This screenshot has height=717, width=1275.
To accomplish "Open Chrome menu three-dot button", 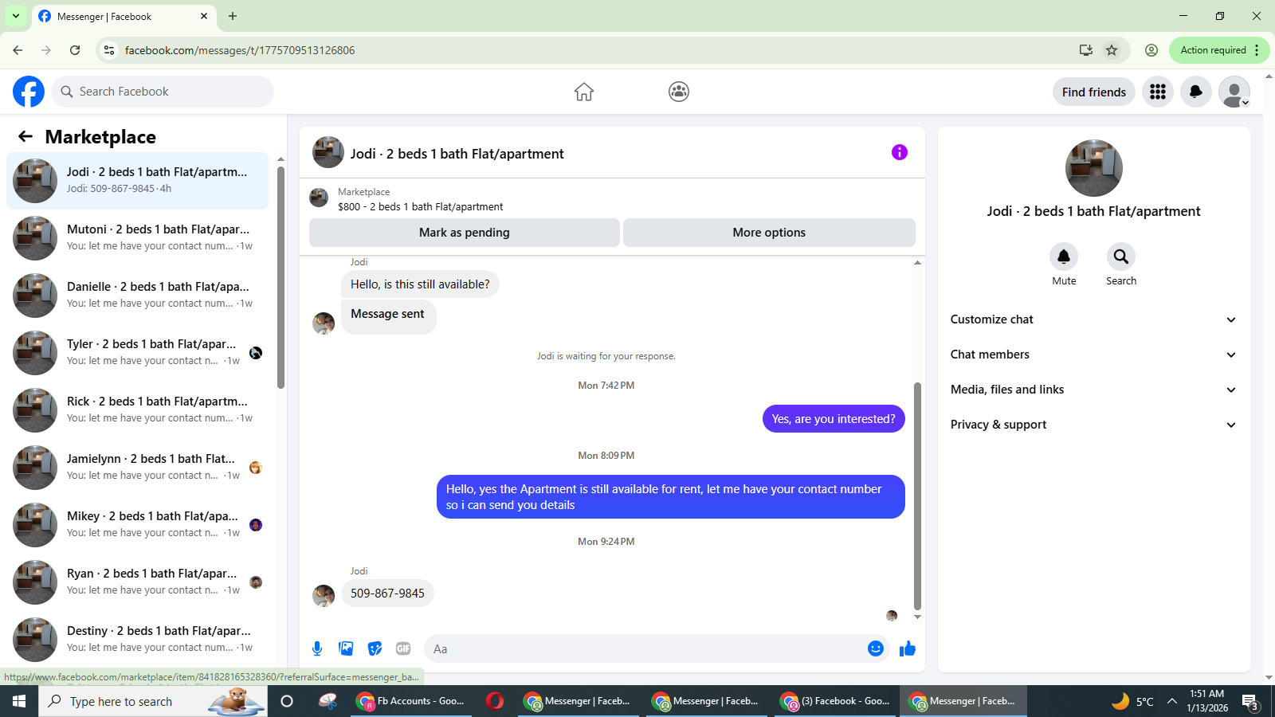I will click(x=1257, y=50).
